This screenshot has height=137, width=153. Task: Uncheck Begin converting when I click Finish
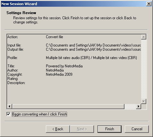(8, 114)
